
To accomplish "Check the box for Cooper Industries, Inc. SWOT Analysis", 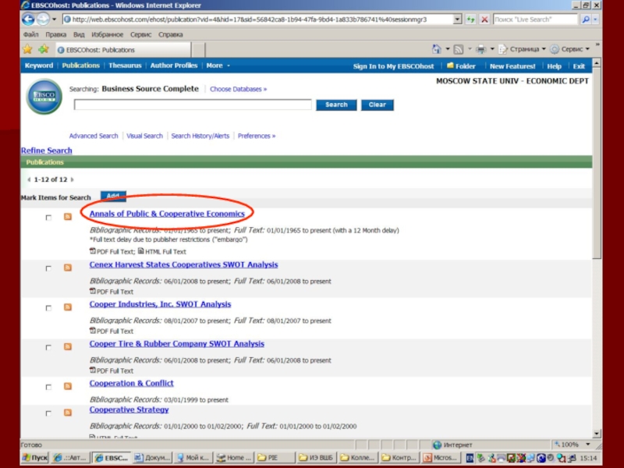I will pos(48,307).
